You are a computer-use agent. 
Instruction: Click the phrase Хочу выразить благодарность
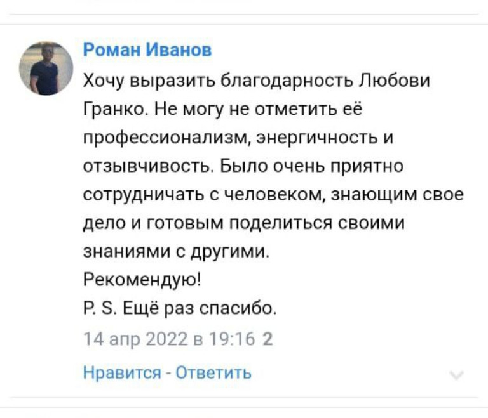tap(218, 81)
